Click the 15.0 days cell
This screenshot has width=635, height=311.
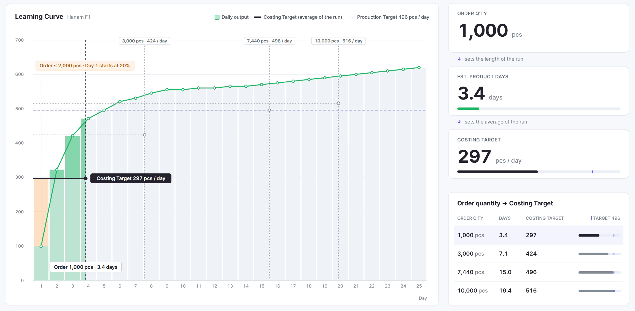click(x=505, y=272)
